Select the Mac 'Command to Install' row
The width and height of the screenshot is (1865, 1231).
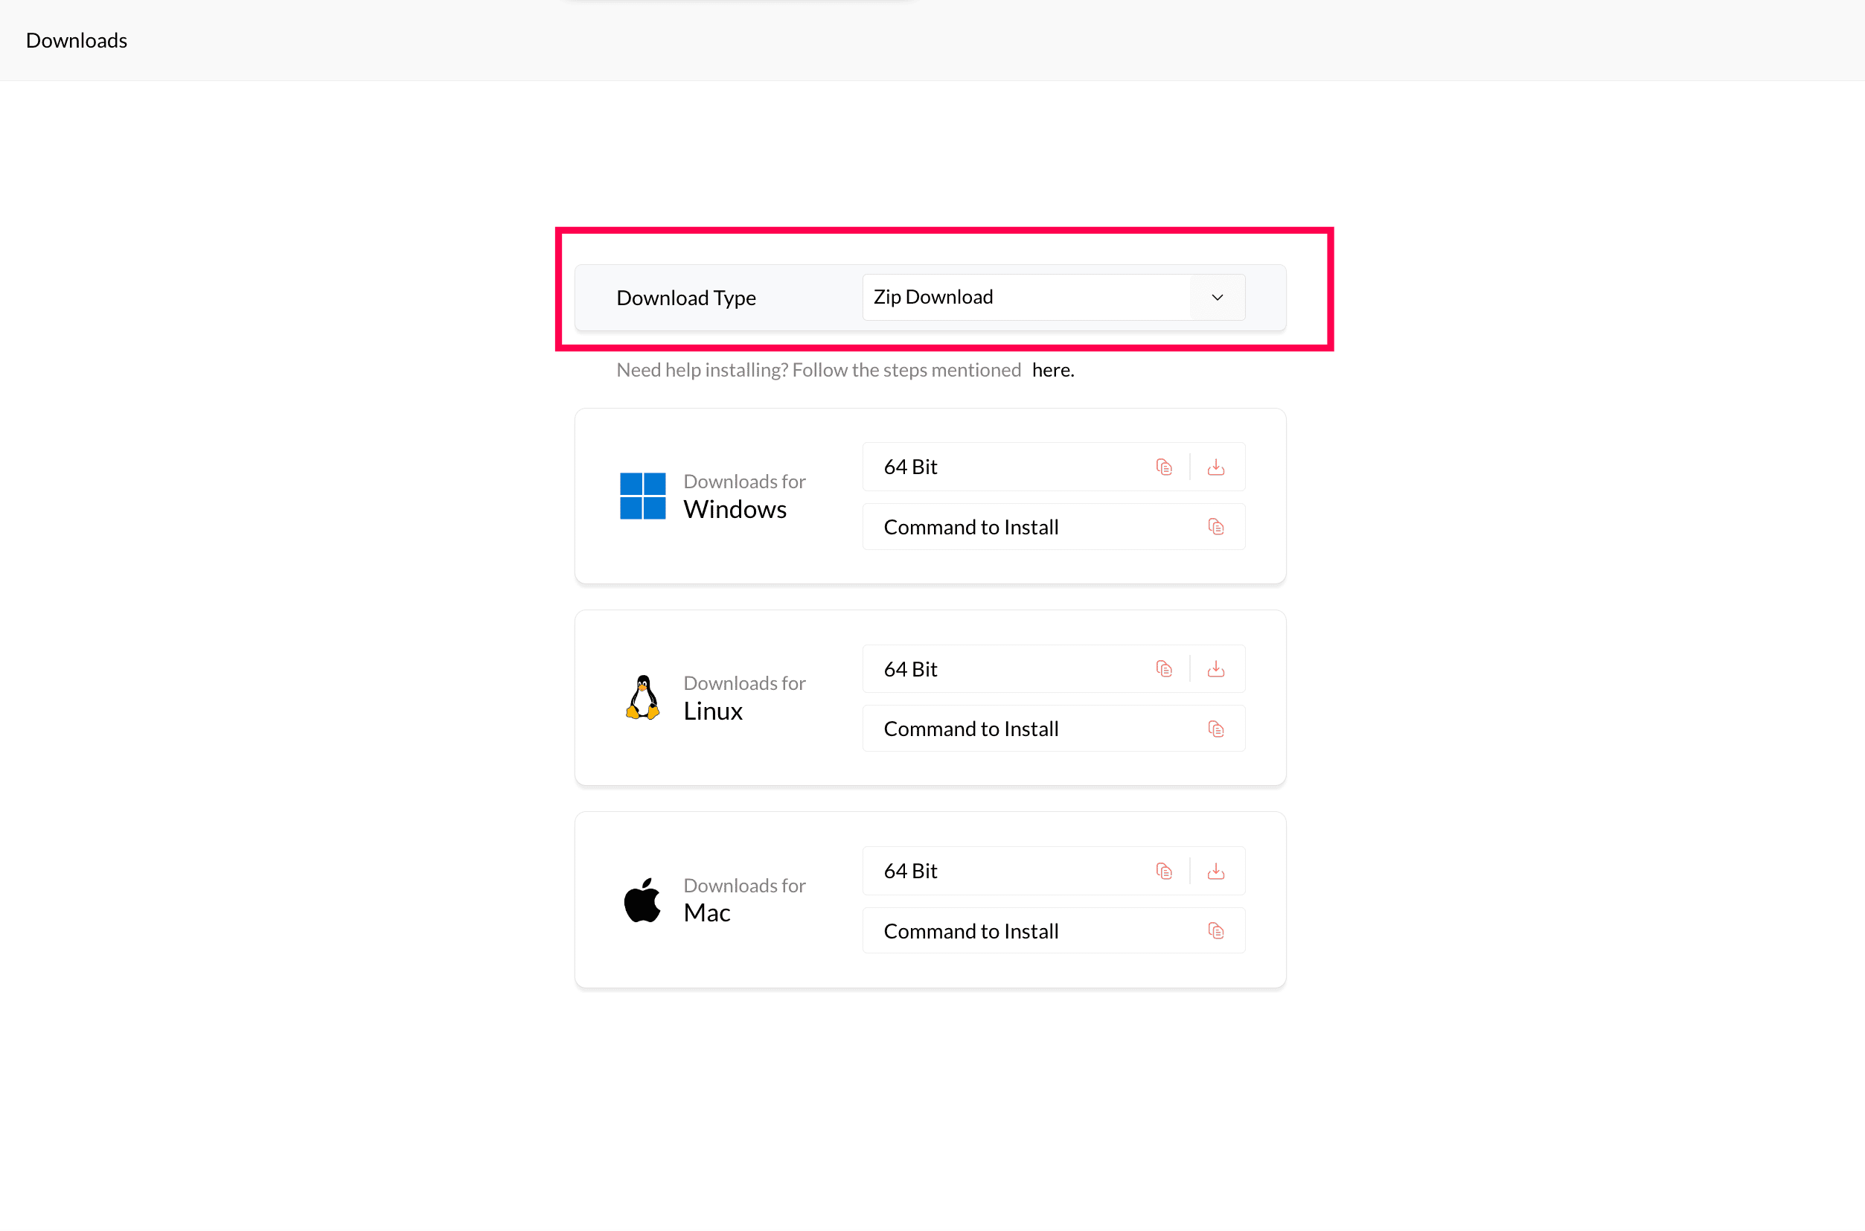point(971,931)
